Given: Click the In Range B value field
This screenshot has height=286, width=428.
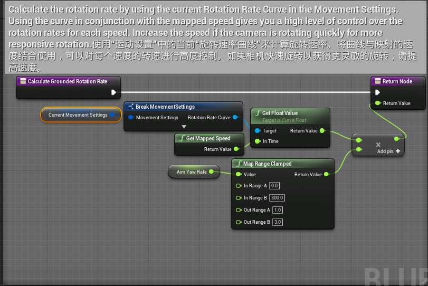Looking at the screenshot, I should click(277, 198).
